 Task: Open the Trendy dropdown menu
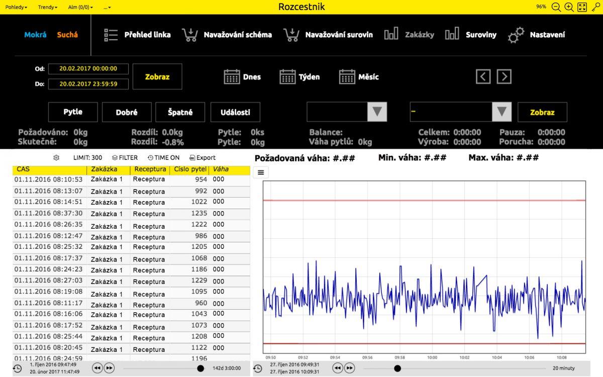point(48,8)
